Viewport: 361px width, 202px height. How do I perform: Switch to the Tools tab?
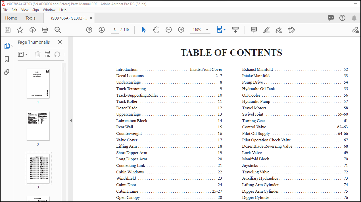(x=30, y=18)
